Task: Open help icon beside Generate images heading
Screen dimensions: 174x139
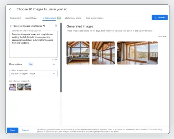Action: tap(56, 26)
